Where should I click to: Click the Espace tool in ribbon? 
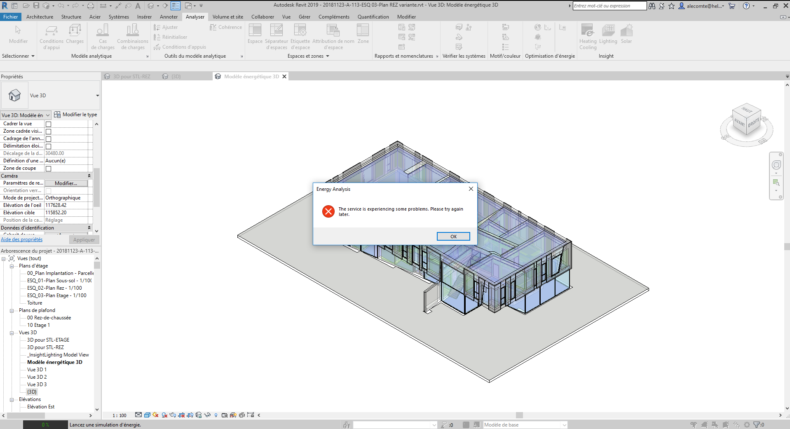[x=255, y=34]
